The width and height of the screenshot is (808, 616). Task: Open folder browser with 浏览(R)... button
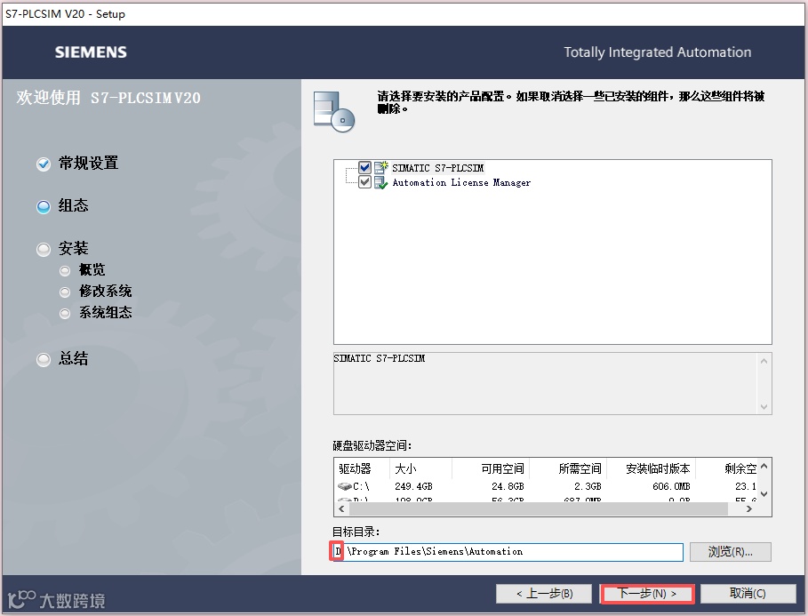coord(730,552)
